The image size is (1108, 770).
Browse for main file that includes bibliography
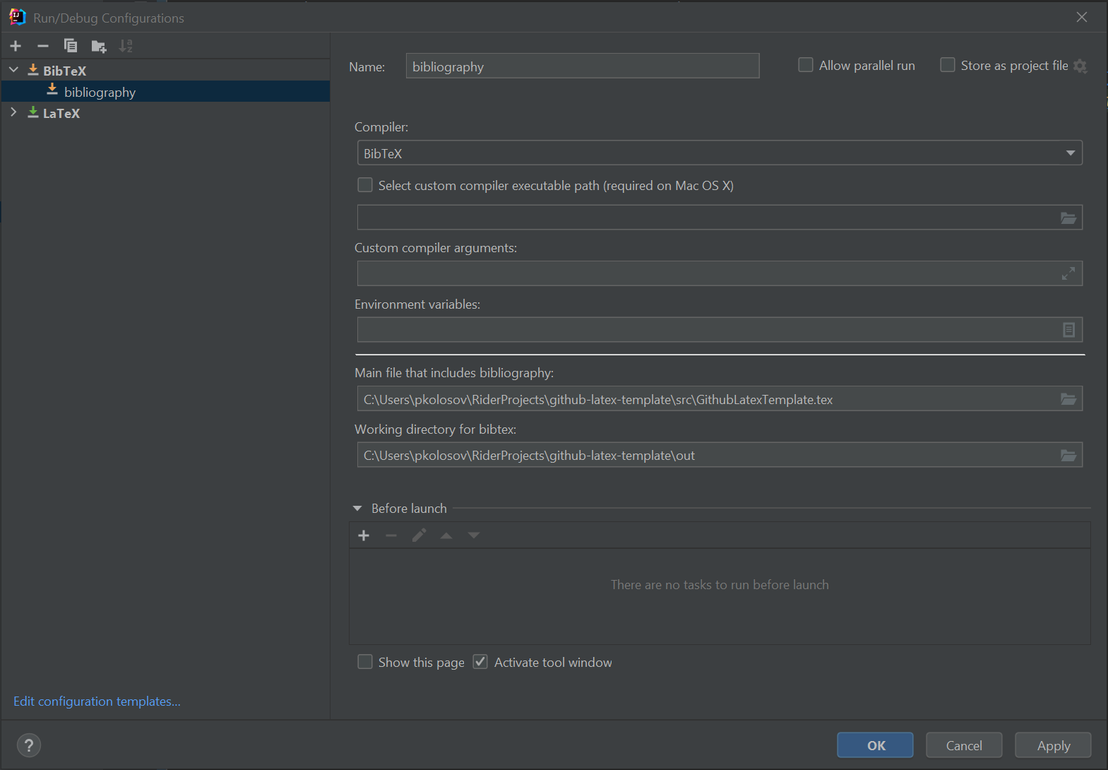coord(1068,399)
